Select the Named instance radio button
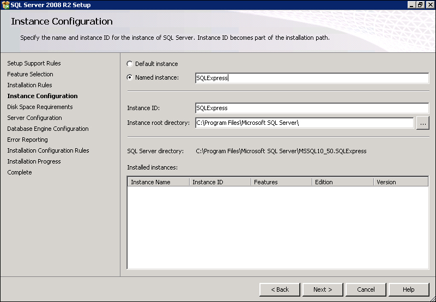Screen dimensions: 436x302 click(x=130, y=77)
